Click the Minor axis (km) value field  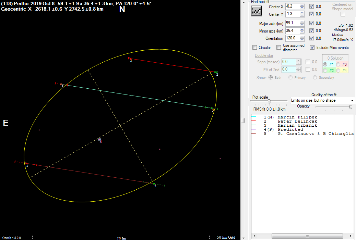pyautogui.click(x=293, y=30)
